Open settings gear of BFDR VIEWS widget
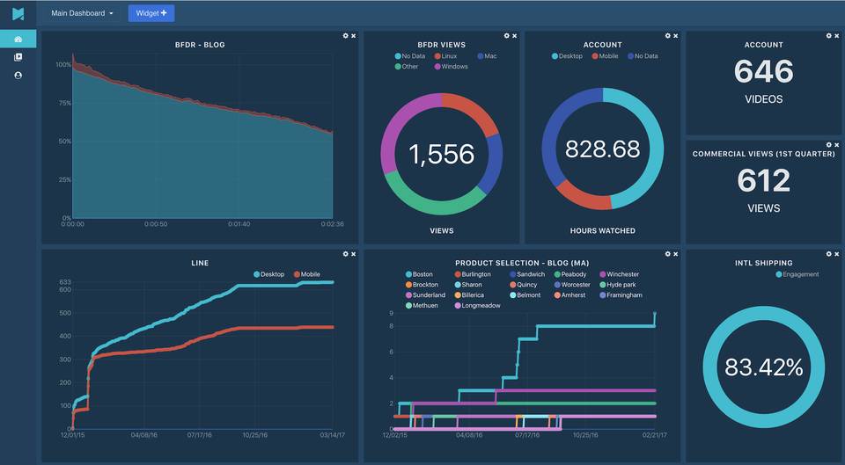 click(507, 36)
